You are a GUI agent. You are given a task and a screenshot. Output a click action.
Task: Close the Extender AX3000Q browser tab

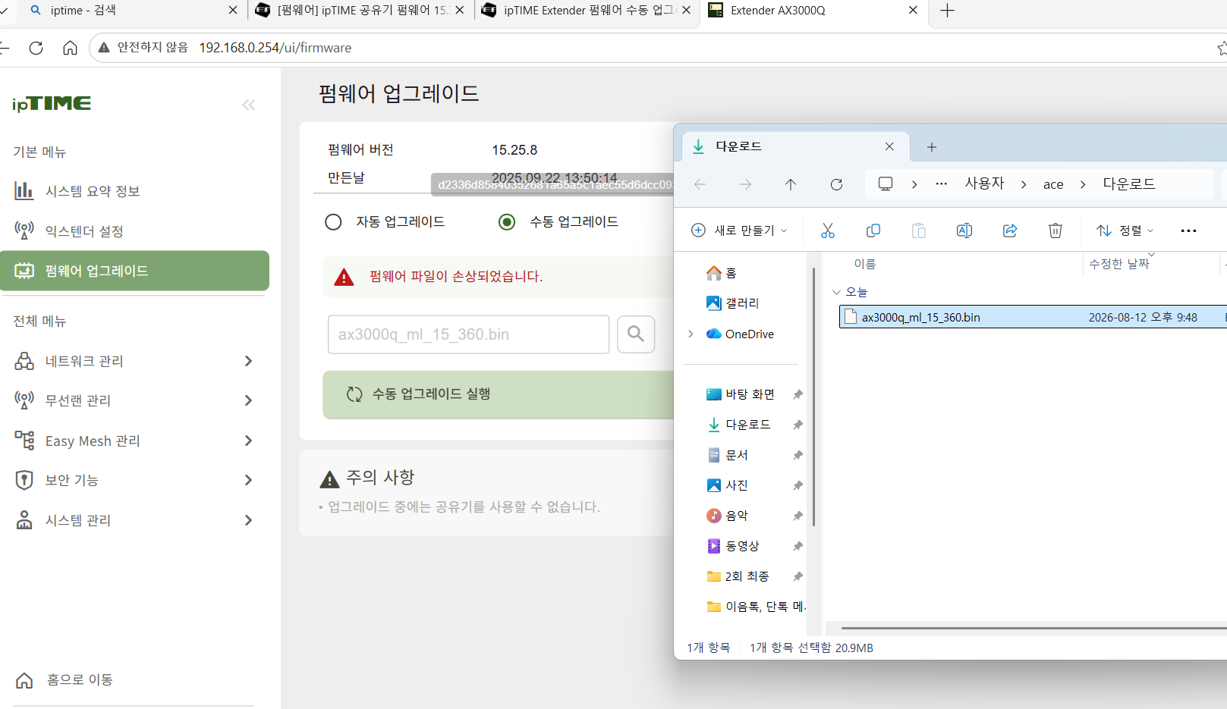(913, 11)
